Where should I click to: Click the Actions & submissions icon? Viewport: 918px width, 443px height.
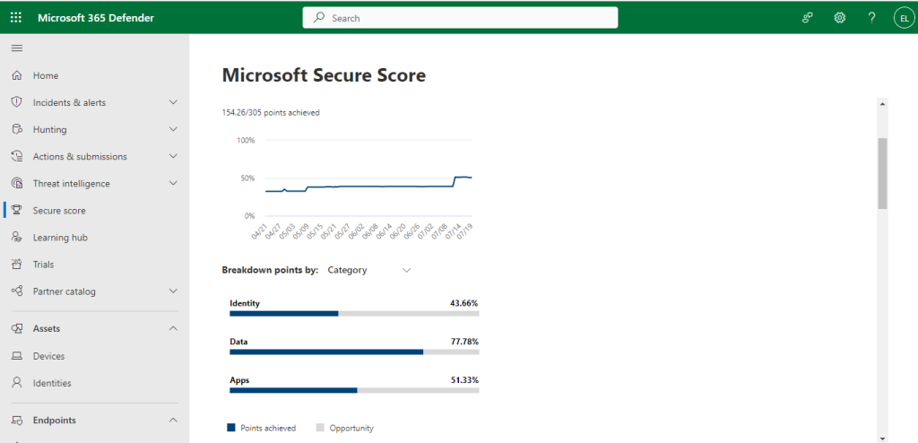(17, 156)
